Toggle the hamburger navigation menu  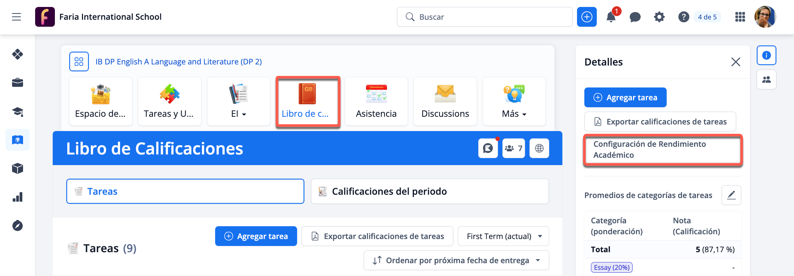[x=16, y=17]
